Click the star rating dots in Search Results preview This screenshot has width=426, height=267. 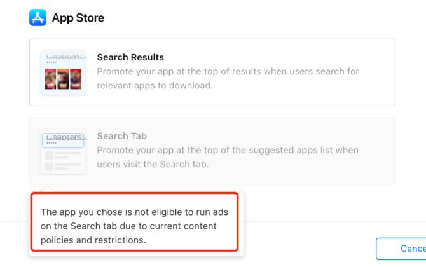click(x=52, y=62)
